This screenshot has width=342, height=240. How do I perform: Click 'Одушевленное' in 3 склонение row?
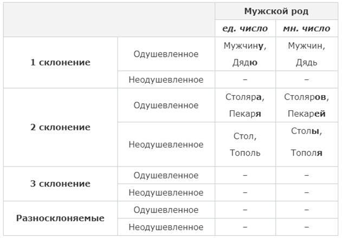[166, 175]
